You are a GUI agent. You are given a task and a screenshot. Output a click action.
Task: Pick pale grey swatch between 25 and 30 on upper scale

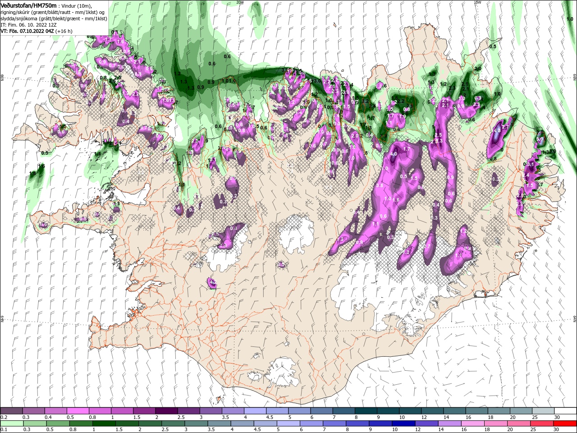point(543,410)
